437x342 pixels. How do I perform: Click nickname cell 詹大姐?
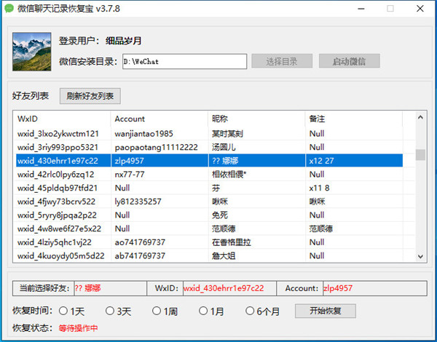tap(224, 255)
